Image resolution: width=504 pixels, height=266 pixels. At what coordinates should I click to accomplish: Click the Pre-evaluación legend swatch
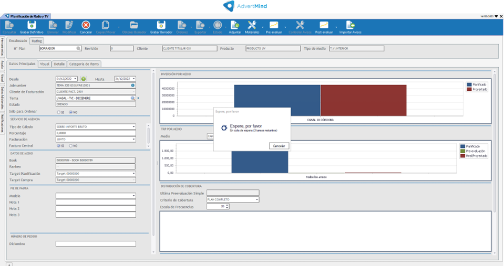pos(463,151)
